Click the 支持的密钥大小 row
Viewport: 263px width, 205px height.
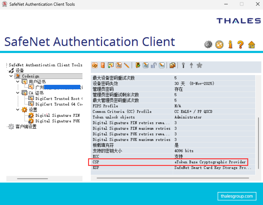click(x=173, y=151)
